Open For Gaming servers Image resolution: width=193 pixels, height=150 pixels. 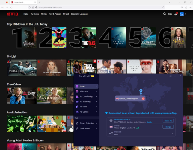pos(86,112)
